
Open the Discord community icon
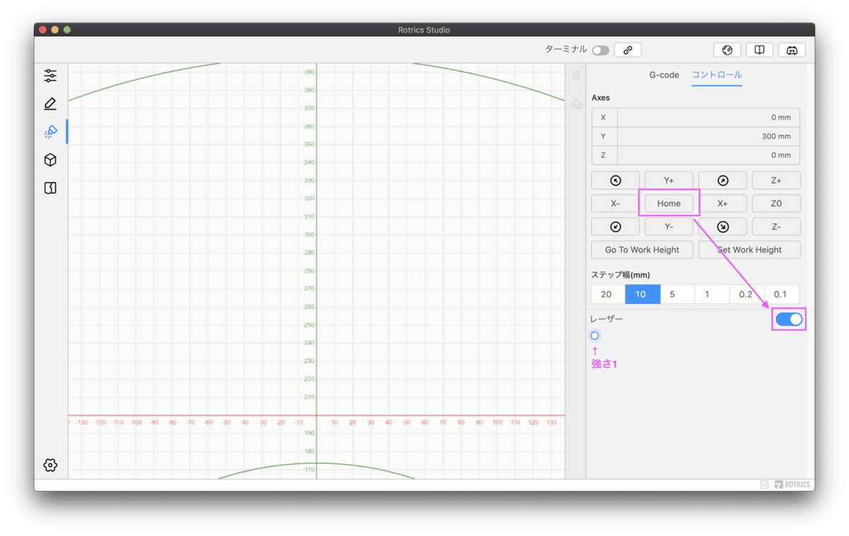[792, 49]
